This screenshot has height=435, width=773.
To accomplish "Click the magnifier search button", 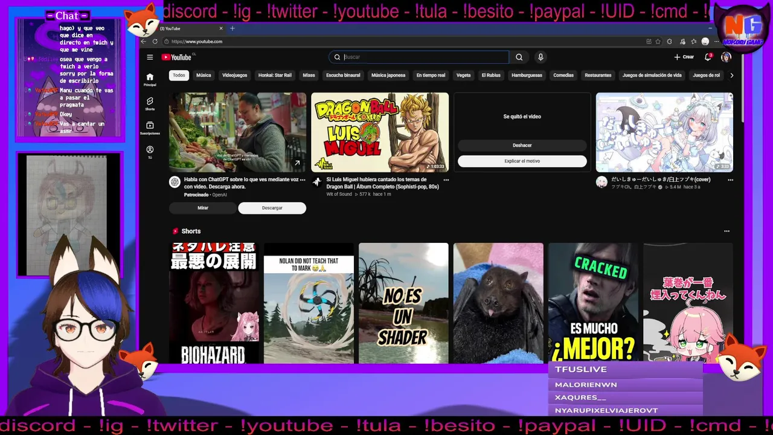I will [519, 57].
